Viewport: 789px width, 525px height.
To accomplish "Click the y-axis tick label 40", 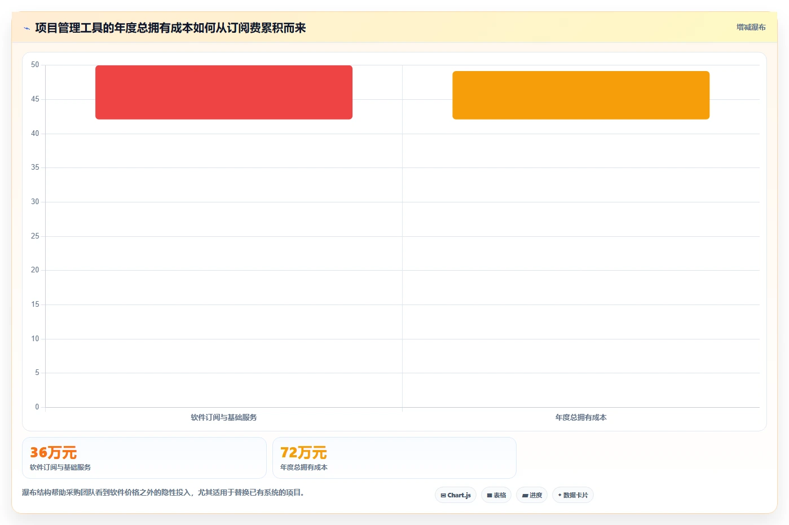I will (35, 133).
